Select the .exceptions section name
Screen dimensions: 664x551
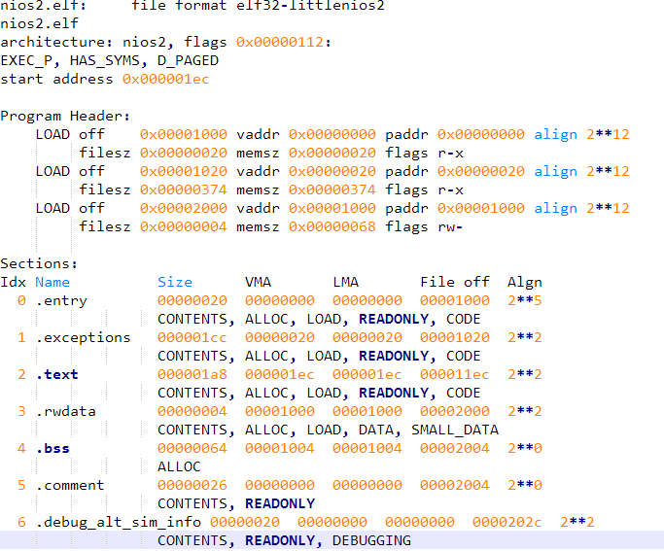(x=83, y=337)
